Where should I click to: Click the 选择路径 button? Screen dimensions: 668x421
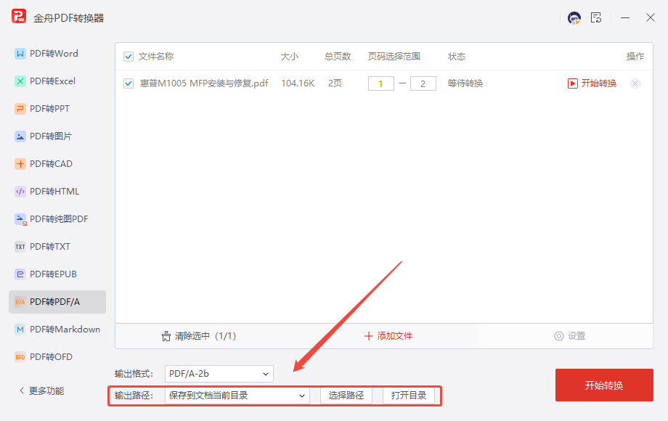point(346,396)
